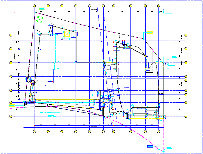Select the yellow-outlined tag near the upper-right boundary bend
The image size is (203, 154).
[x=150, y=33]
